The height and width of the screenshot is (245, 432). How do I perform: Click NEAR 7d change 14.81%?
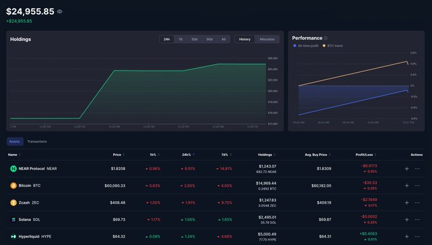tap(224, 169)
